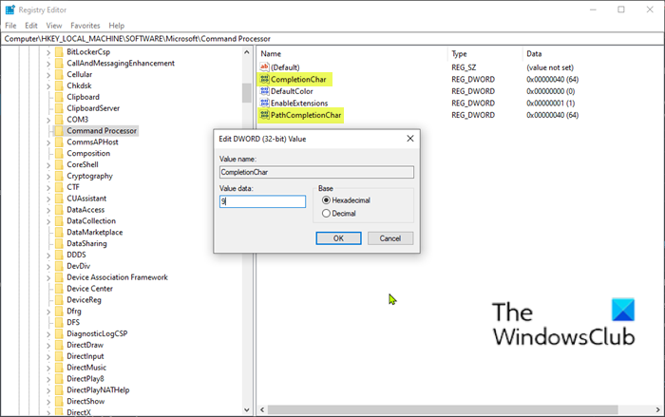Viewport: 665px width, 417px height.
Task: Select the DirectPlay8 tree item
Action: click(85, 378)
